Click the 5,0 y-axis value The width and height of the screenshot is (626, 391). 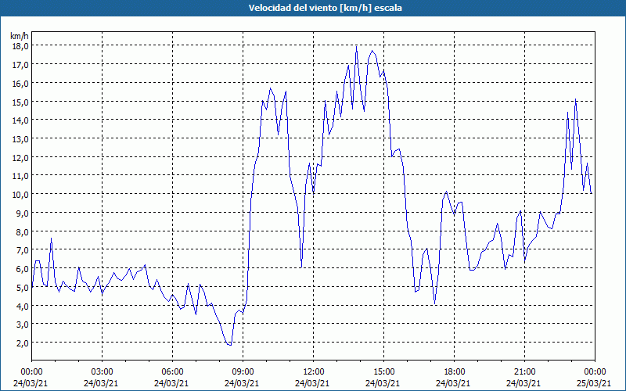click(x=22, y=287)
